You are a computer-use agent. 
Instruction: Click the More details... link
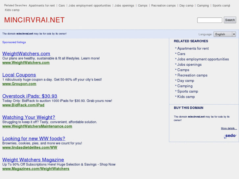click(x=229, y=128)
